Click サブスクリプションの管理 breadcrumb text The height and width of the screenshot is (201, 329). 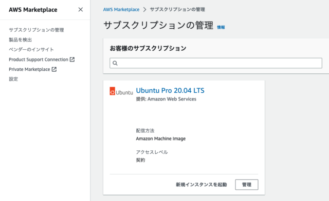click(x=177, y=10)
